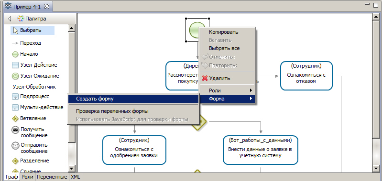The height and width of the screenshot is (181, 382).
Task: Pick the Начало start node tool
Action: pos(25,54)
